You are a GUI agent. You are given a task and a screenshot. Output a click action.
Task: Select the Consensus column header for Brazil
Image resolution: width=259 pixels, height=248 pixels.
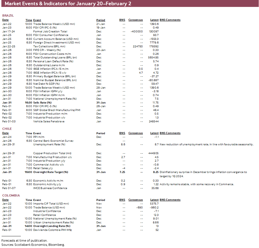[x=136, y=20]
